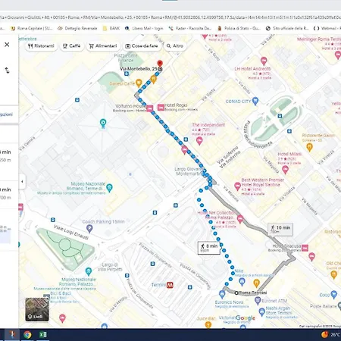Image resolution: width=341 pixels, height=341 pixels.
Task: Collapse the side panel arrow
Action: (x=22, y=181)
